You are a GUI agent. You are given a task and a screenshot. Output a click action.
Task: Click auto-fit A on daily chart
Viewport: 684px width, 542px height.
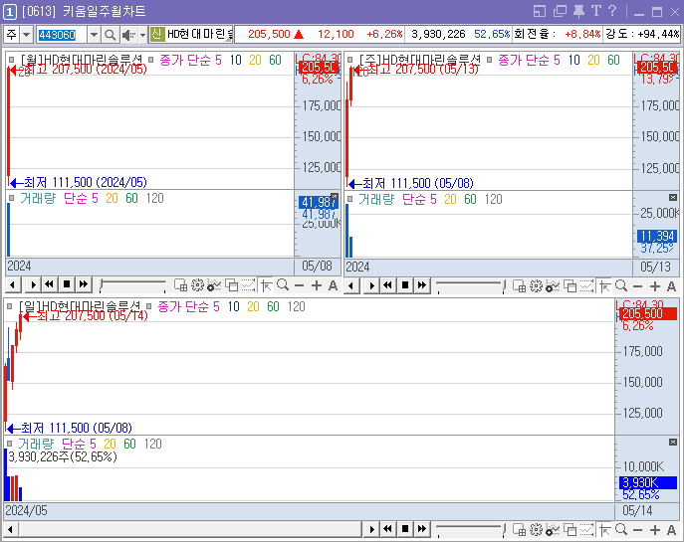click(x=671, y=530)
